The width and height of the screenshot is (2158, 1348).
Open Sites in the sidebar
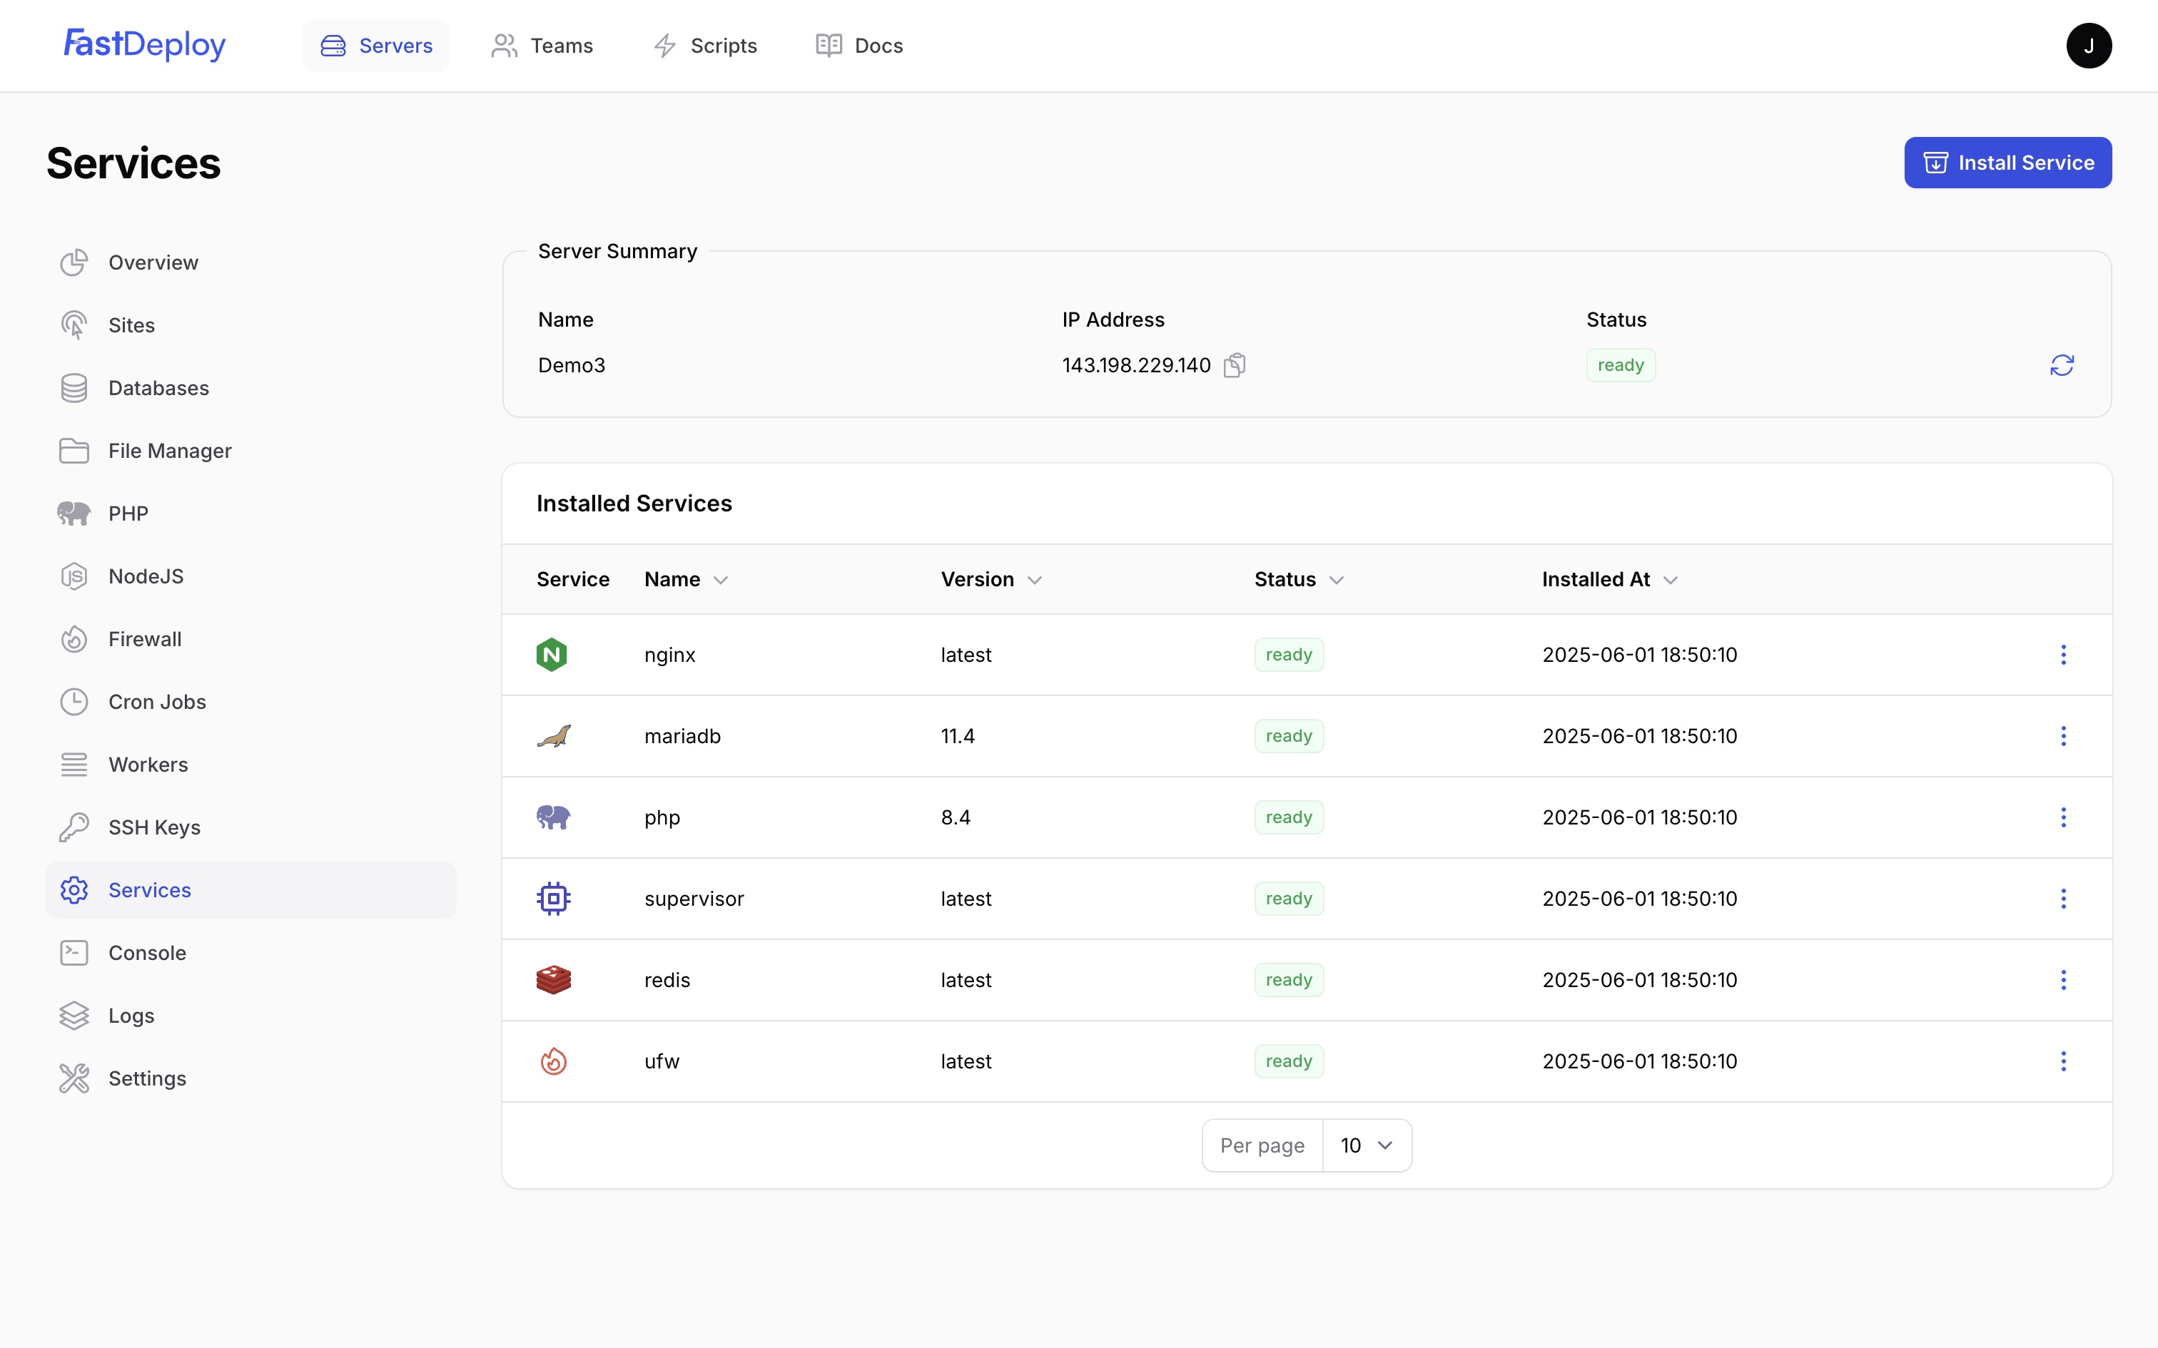pos(250,325)
